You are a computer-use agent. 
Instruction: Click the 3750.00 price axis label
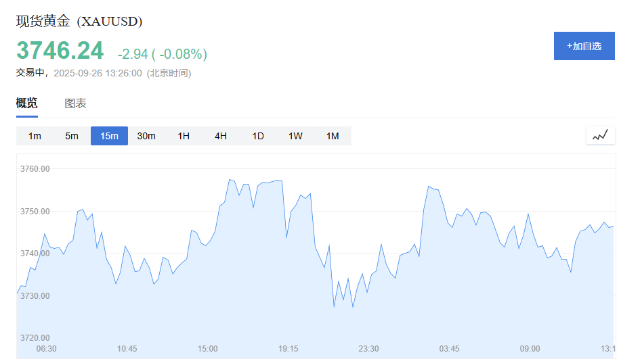click(x=35, y=211)
